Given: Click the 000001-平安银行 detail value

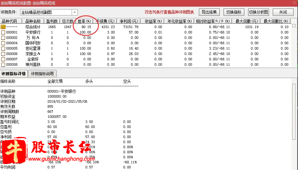Looking at the screenshot, I should click(62, 91).
